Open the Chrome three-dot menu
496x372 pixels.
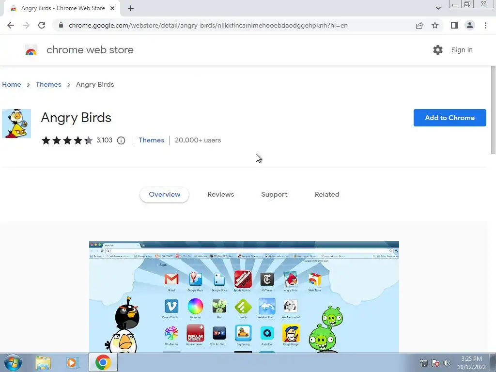click(485, 25)
